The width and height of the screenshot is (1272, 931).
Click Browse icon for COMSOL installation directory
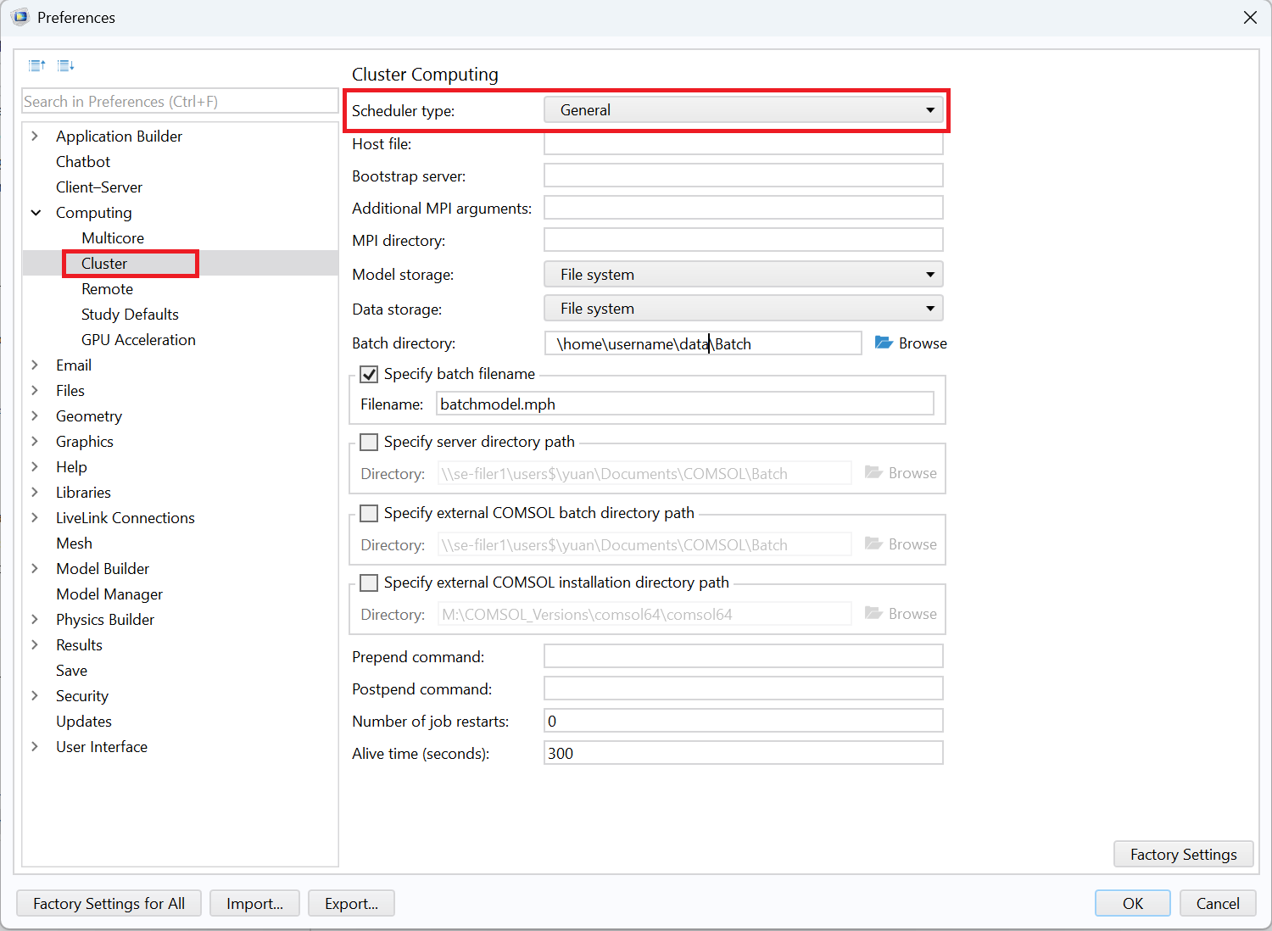coord(873,613)
